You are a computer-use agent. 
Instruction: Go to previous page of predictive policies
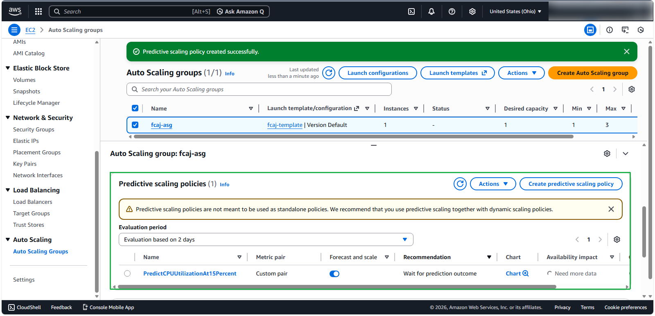coord(577,239)
